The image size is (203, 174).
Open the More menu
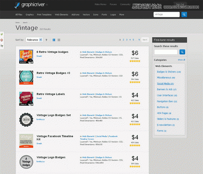122,15
